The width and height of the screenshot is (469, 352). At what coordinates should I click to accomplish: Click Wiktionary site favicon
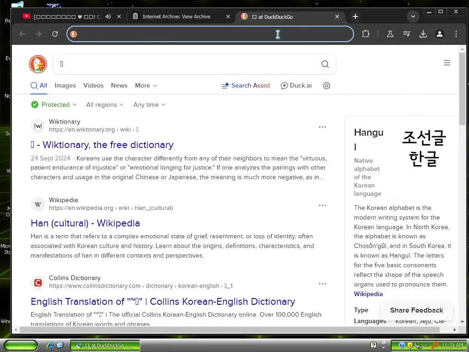pos(38,126)
